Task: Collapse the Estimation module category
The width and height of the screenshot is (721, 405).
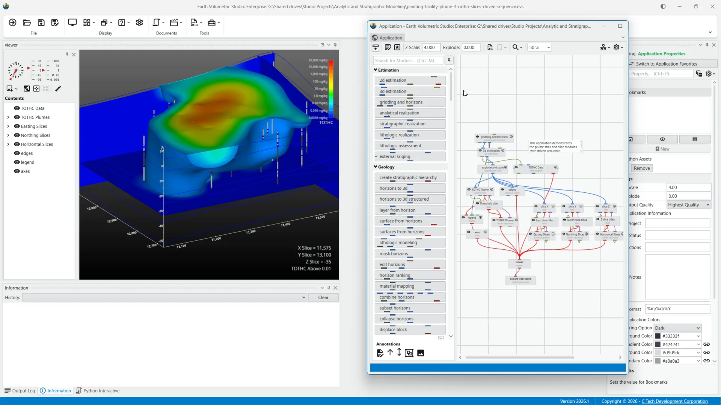Action: (376, 70)
